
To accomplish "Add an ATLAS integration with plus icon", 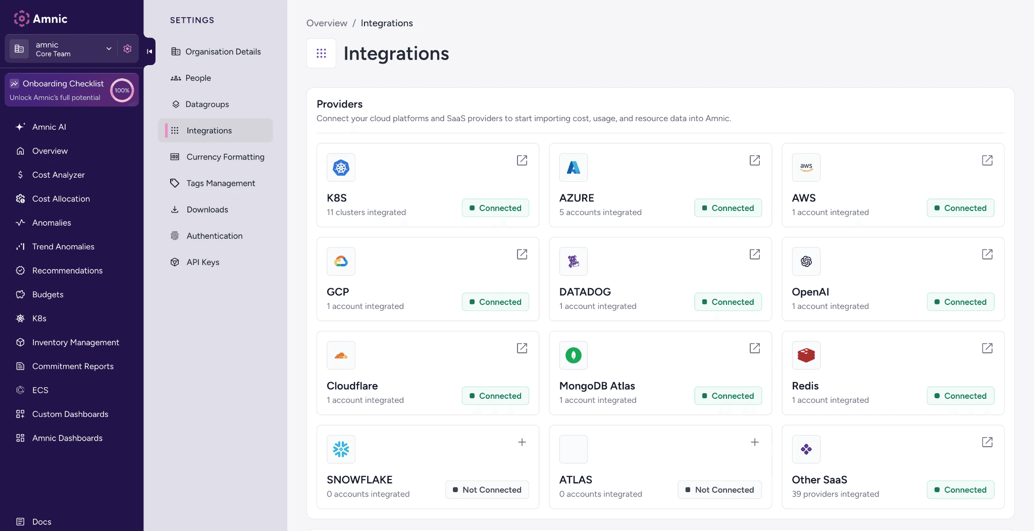I will click(x=755, y=442).
